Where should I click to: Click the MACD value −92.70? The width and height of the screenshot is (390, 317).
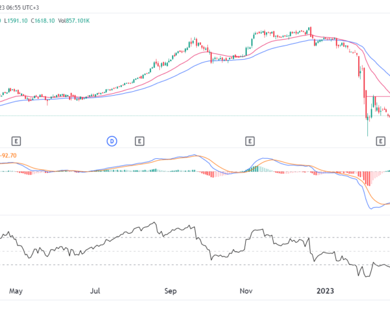[8, 156]
